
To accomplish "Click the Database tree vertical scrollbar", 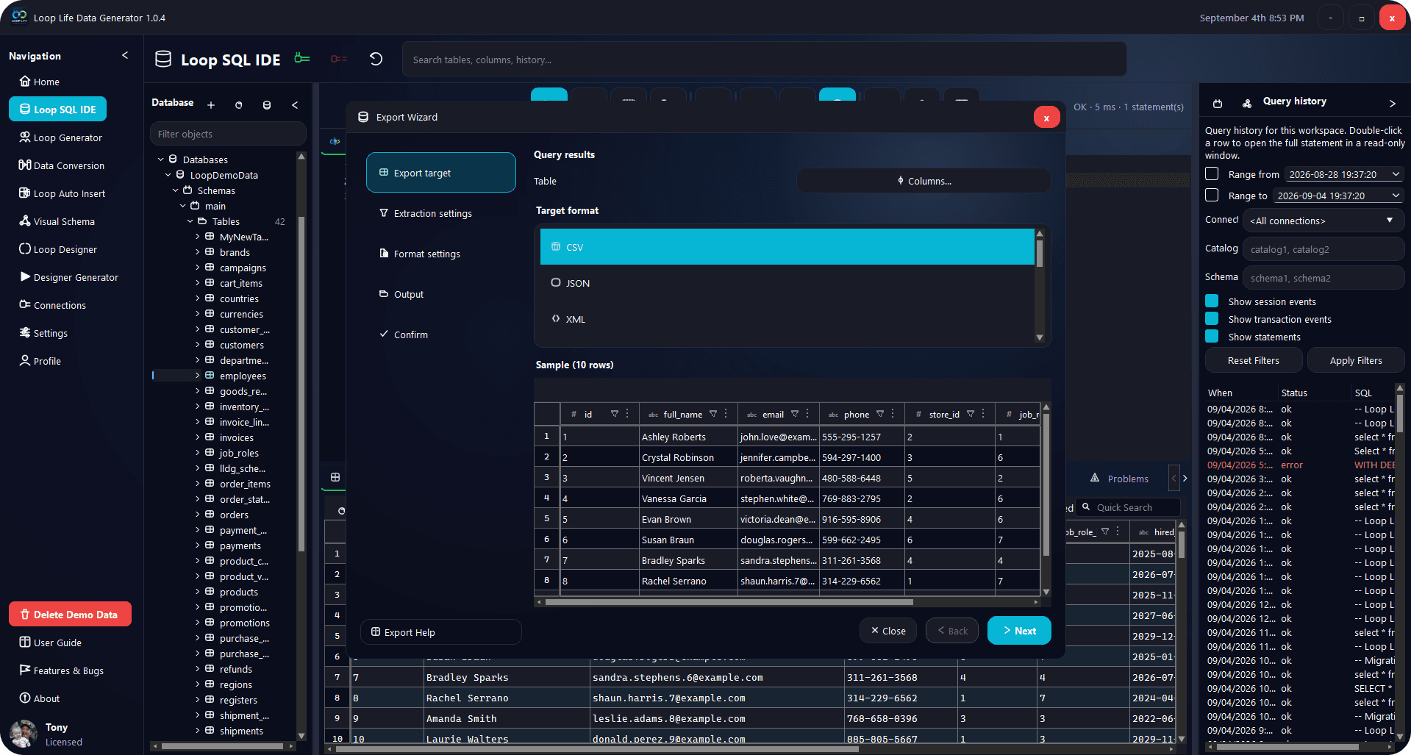I will click(301, 382).
